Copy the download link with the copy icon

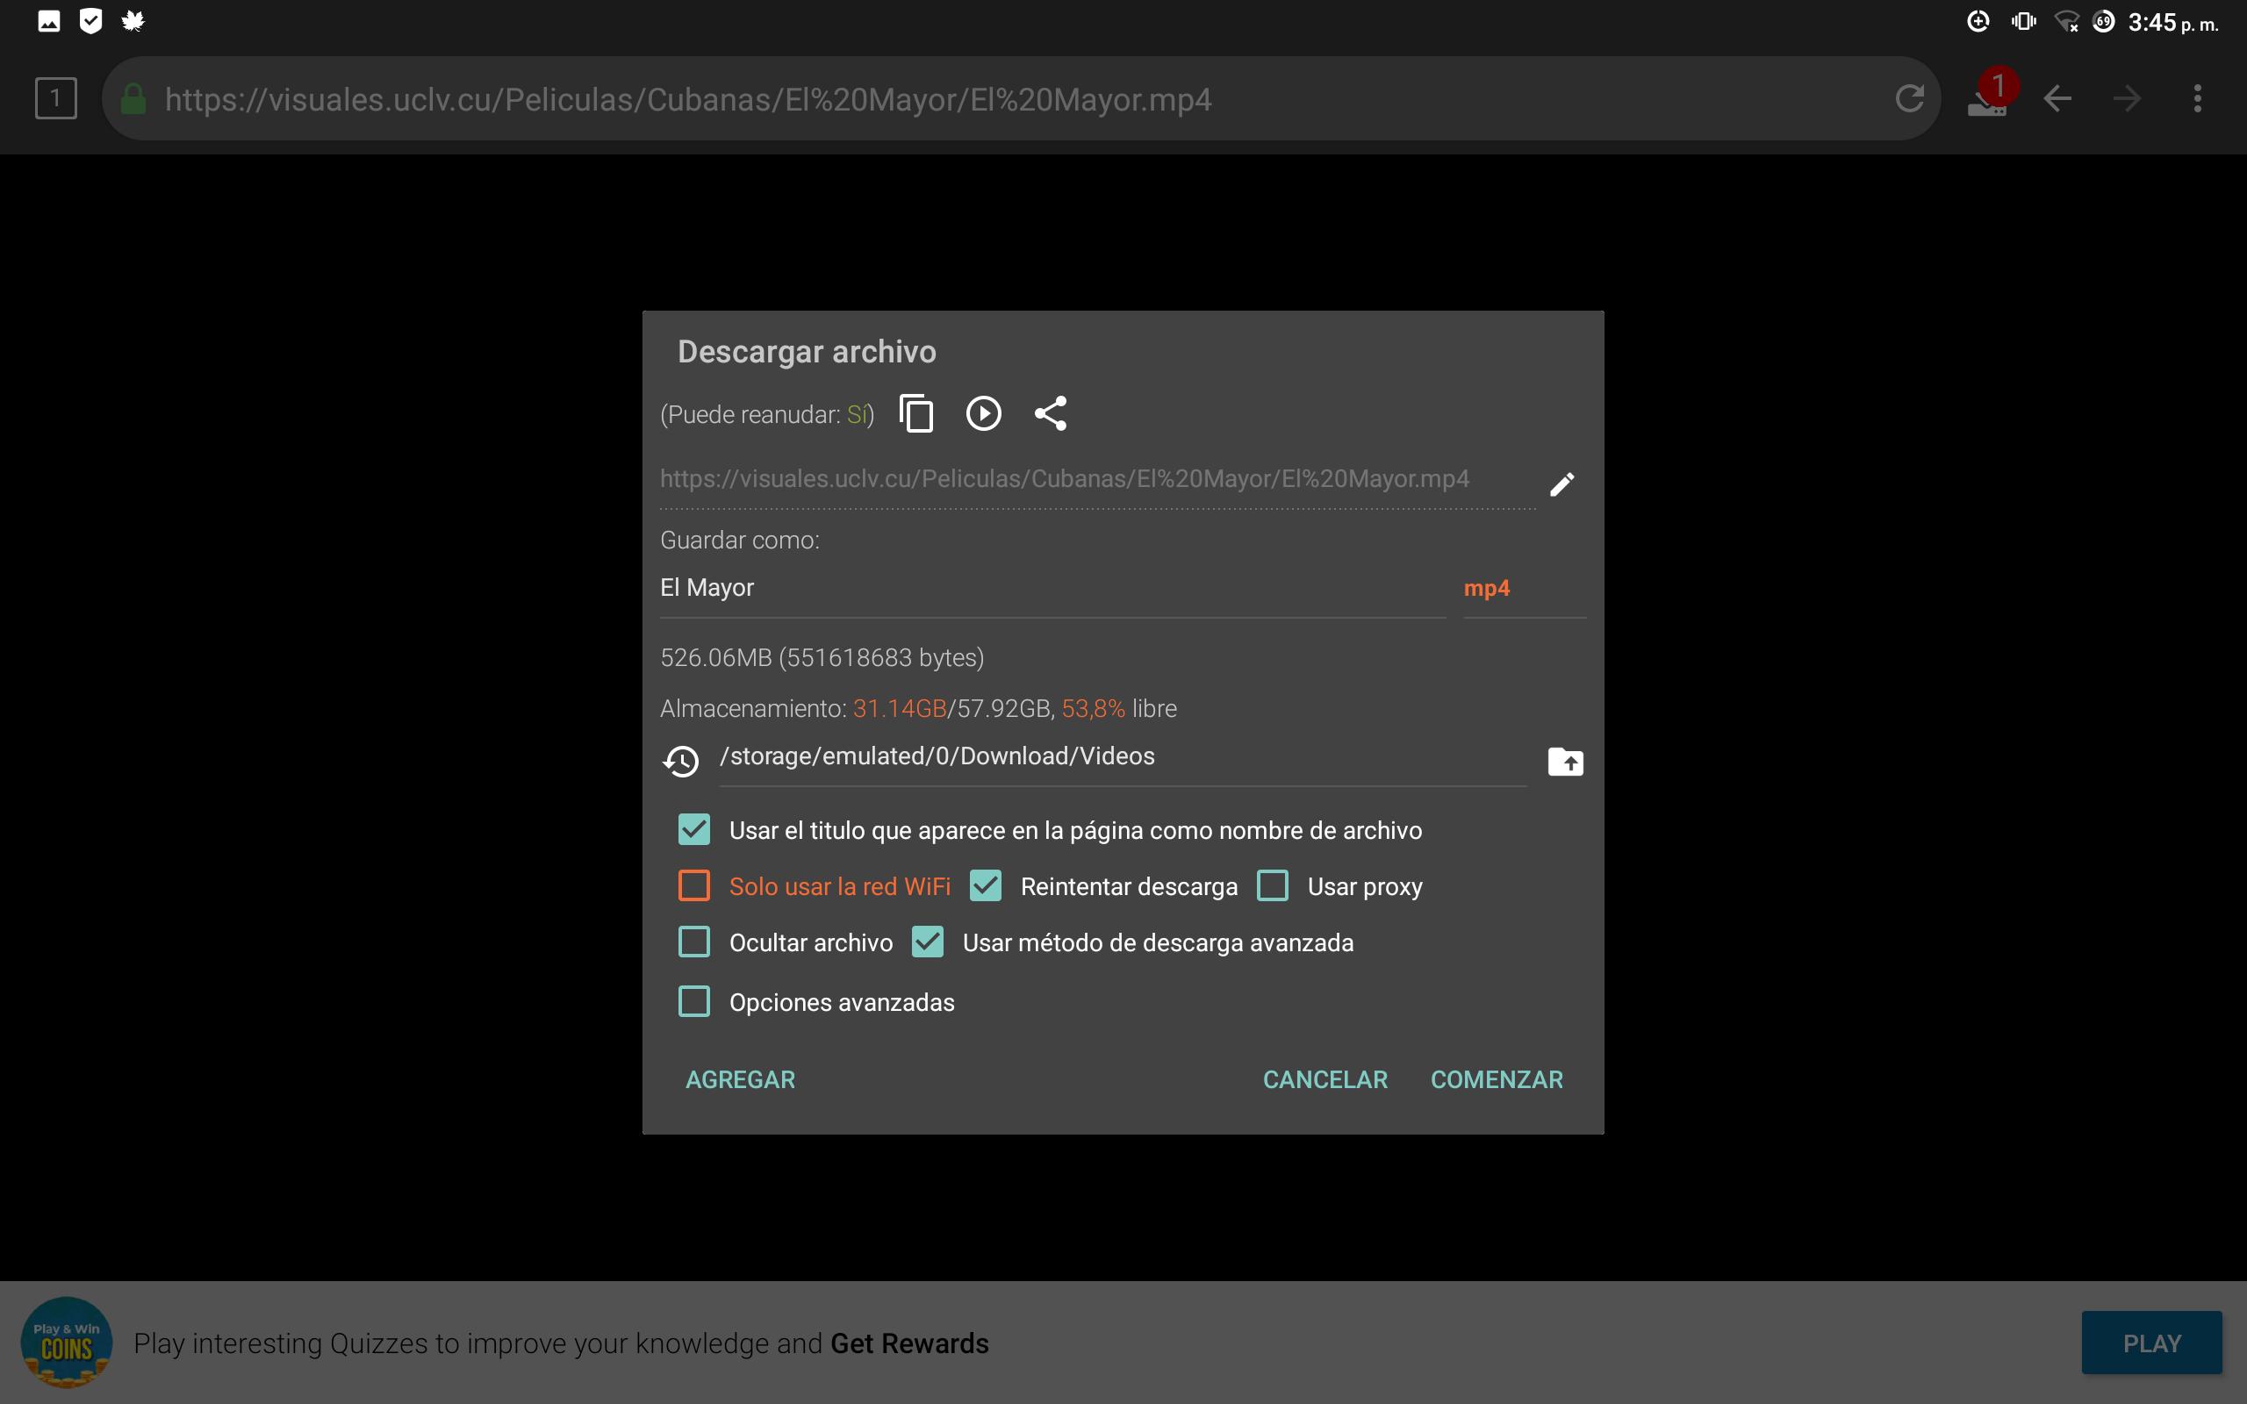click(915, 413)
